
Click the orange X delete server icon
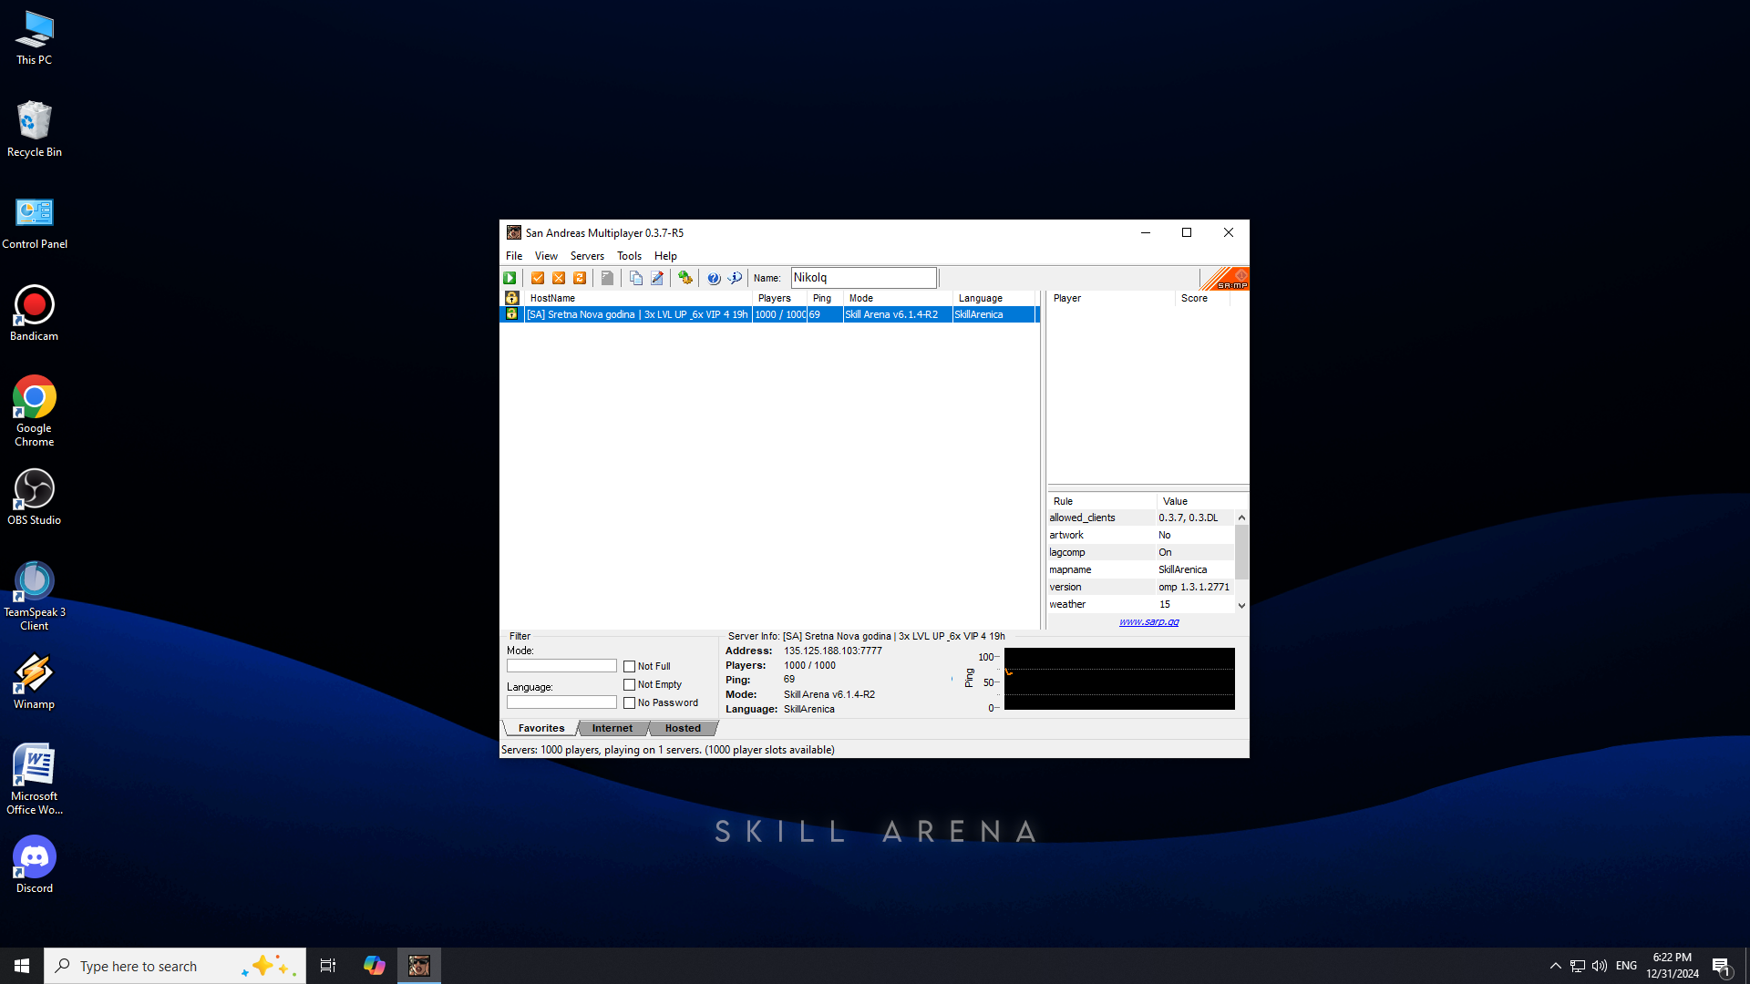coord(559,278)
